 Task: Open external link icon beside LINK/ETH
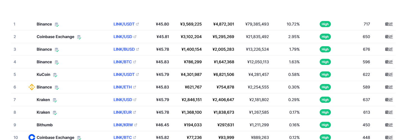(134, 87)
